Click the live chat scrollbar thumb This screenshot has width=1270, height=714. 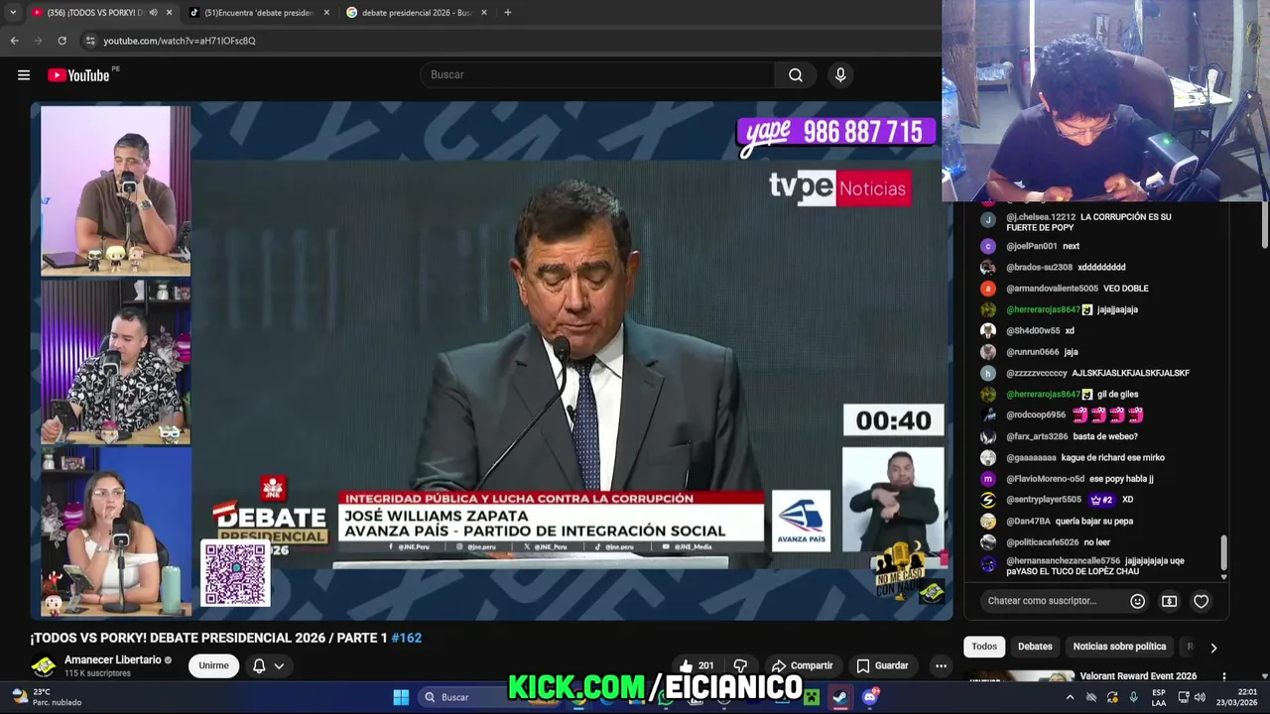tap(1224, 552)
